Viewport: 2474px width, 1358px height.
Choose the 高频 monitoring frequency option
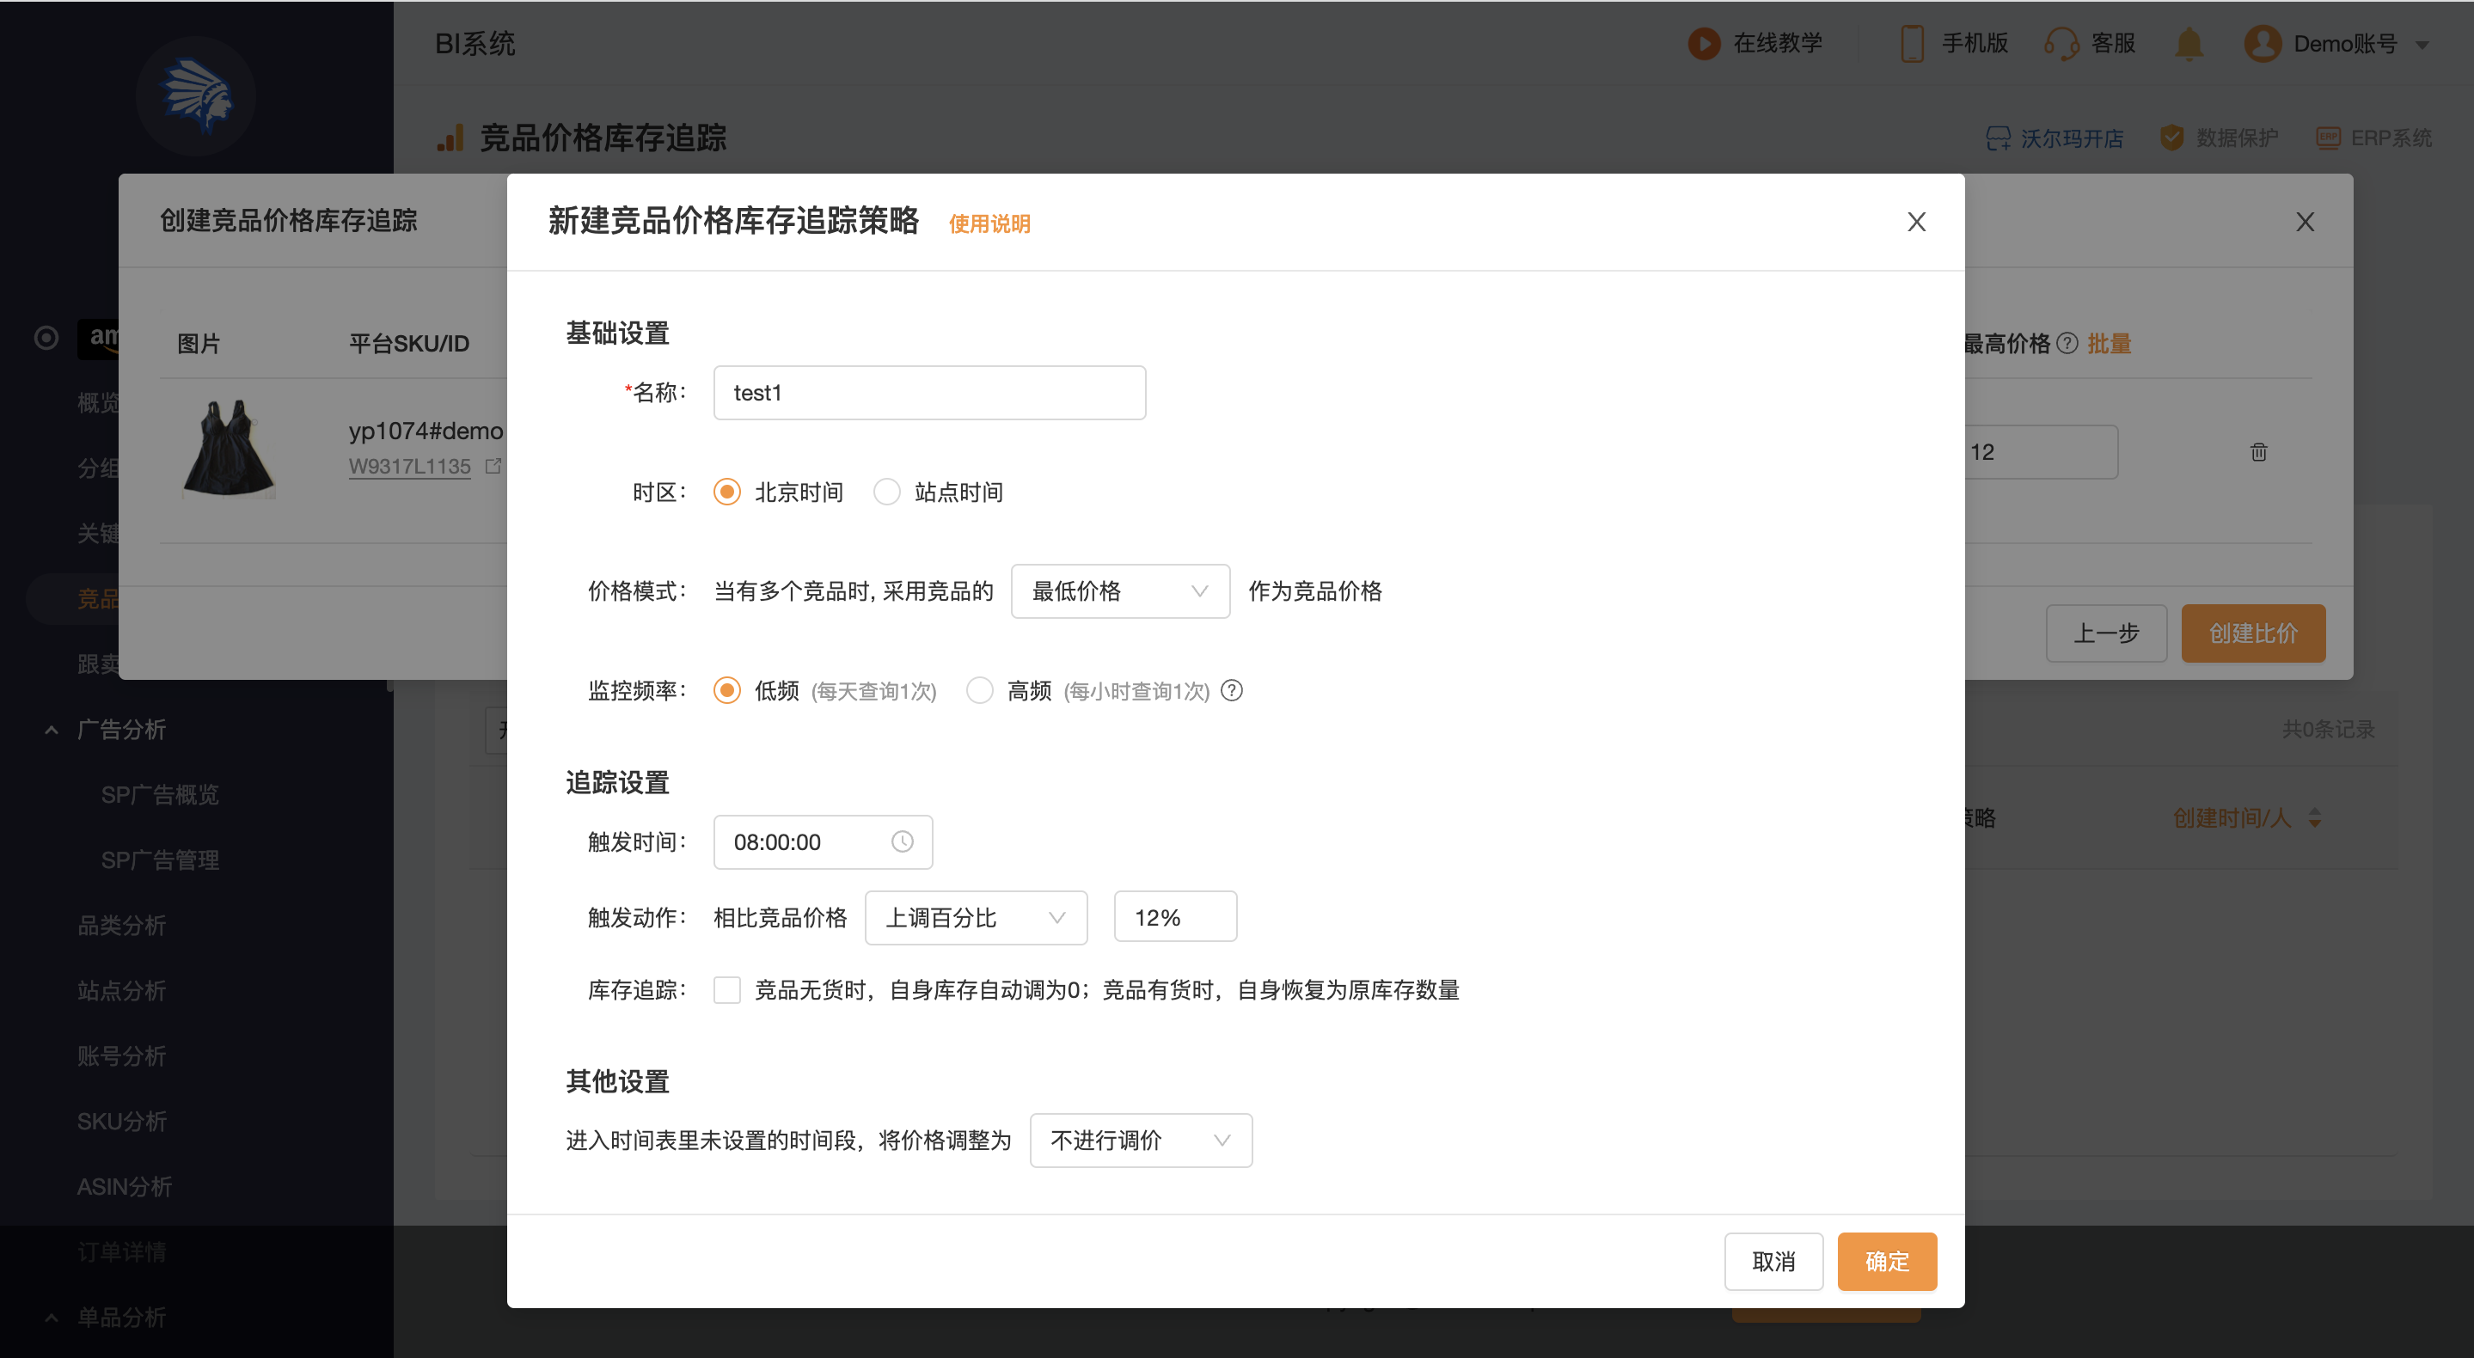pos(978,690)
